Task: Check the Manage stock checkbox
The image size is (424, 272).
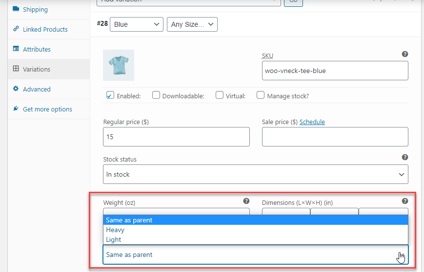Action: [x=261, y=95]
